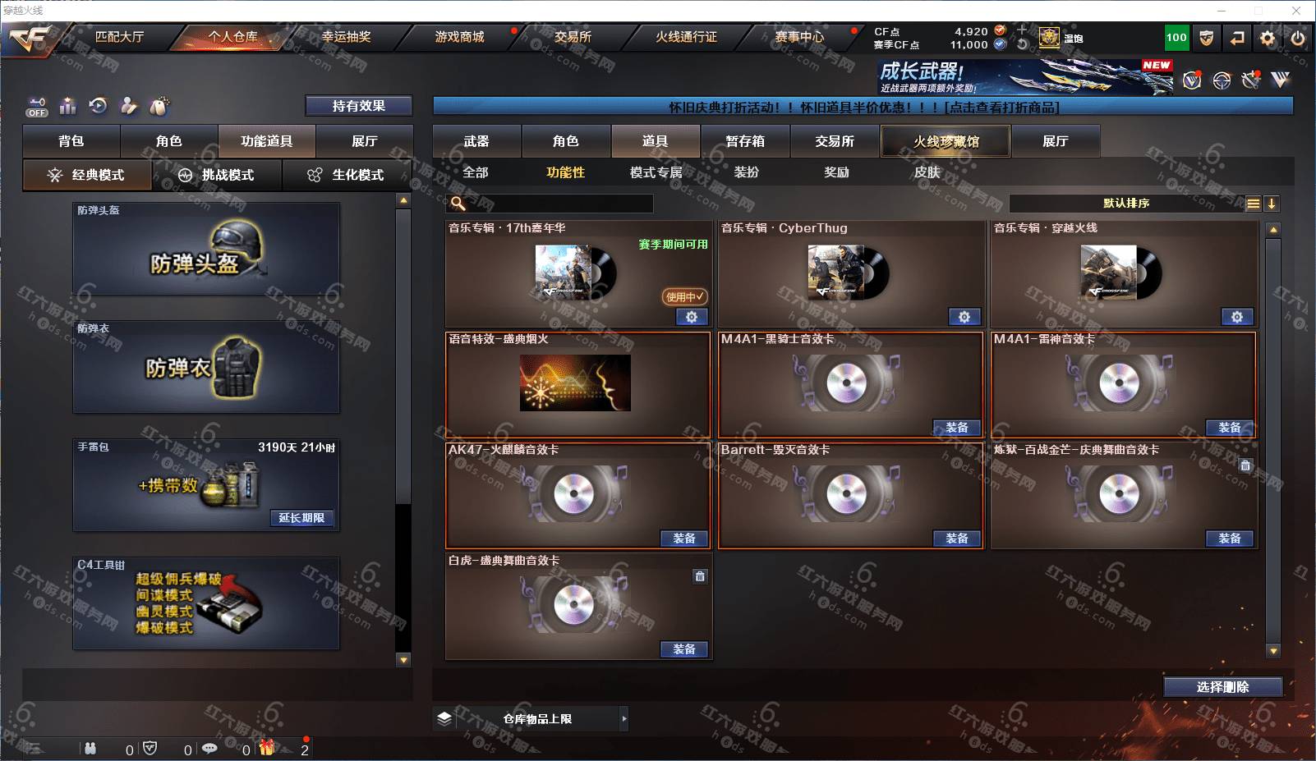
Task: Open the settings gear in the top bar
Action: [1268, 38]
